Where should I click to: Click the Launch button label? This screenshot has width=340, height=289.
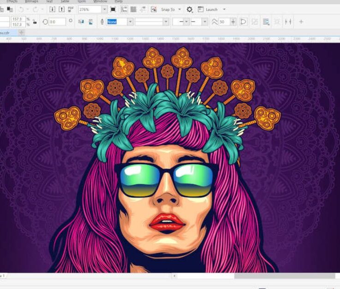click(211, 10)
